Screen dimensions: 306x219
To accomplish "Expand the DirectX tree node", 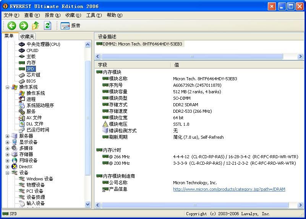I will coord(7,167).
